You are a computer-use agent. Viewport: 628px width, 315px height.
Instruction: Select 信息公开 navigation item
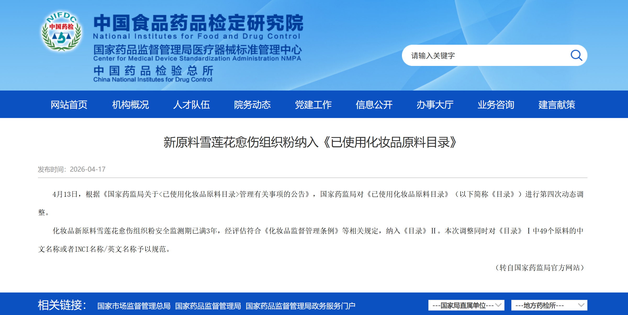pyautogui.click(x=374, y=105)
